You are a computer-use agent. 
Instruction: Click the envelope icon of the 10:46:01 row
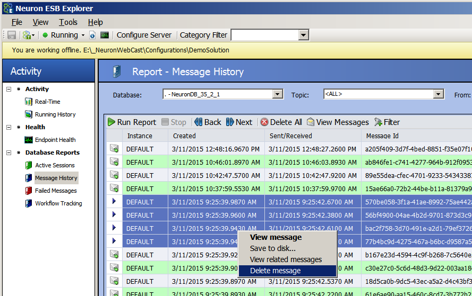pyautogui.click(x=114, y=162)
